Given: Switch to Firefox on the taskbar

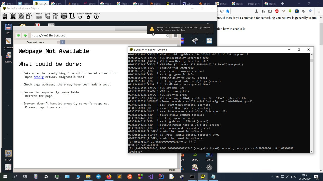Looking at the screenshot, I should (x=109, y=177).
